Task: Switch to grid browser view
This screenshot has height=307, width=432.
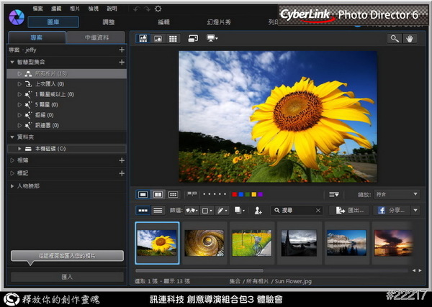Action: pos(174,38)
